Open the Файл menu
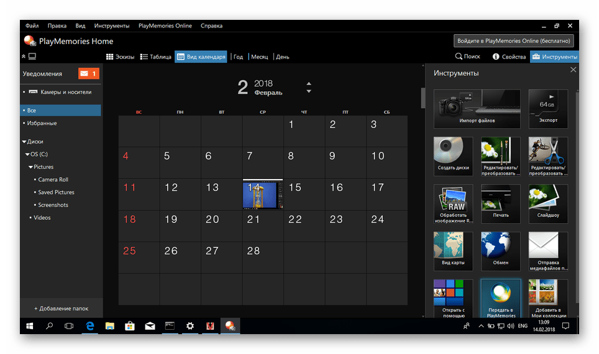The width and height of the screenshot is (599, 354). point(32,26)
